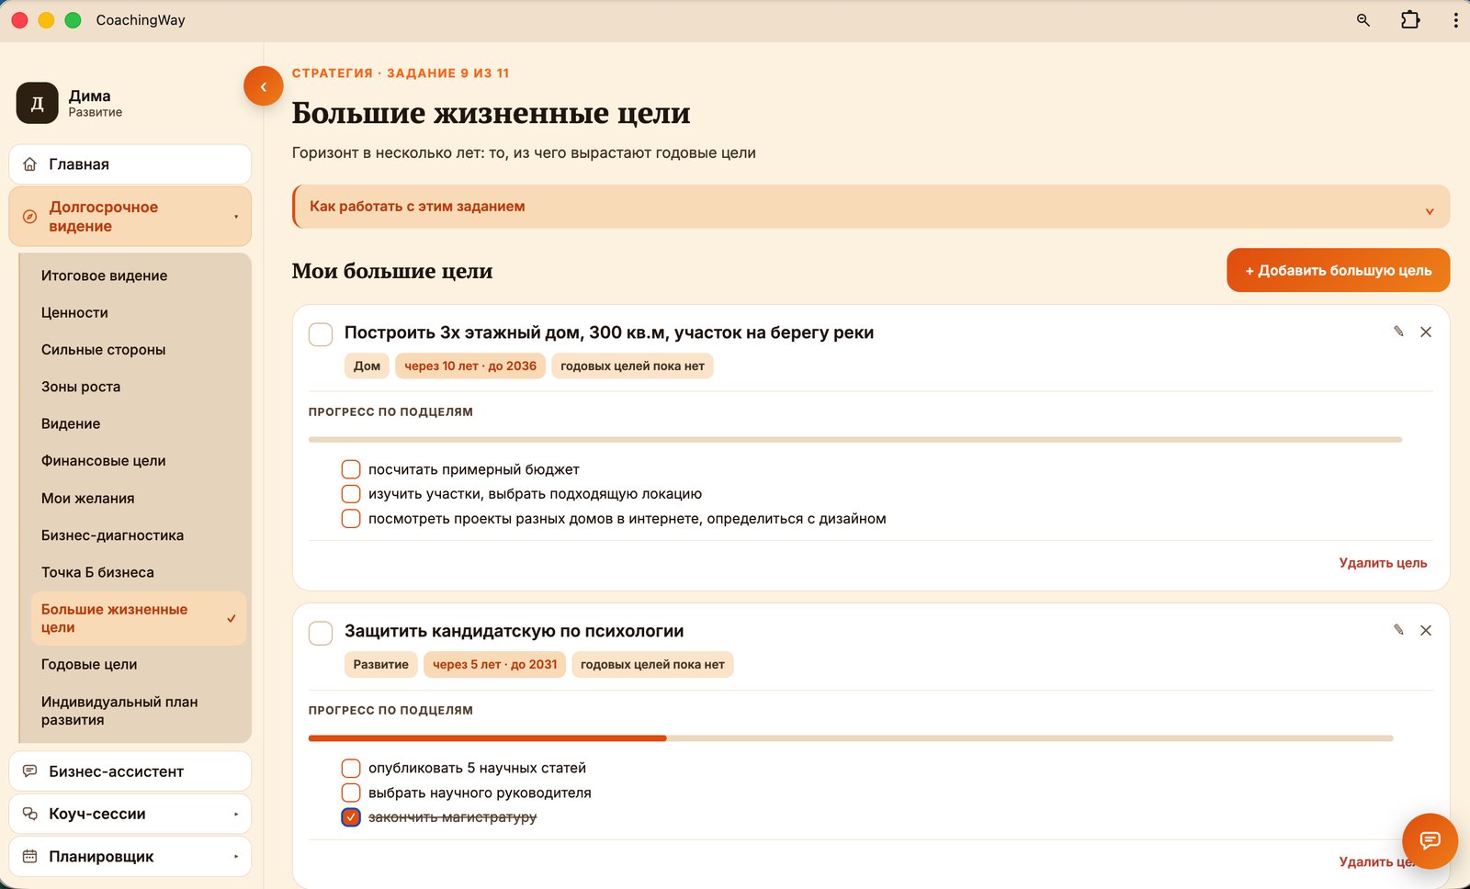Image resolution: width=1470 pixels, height=889 pixels.
Task: Expand Коуч-сессии submenu arrow
Action: (236, 814)
